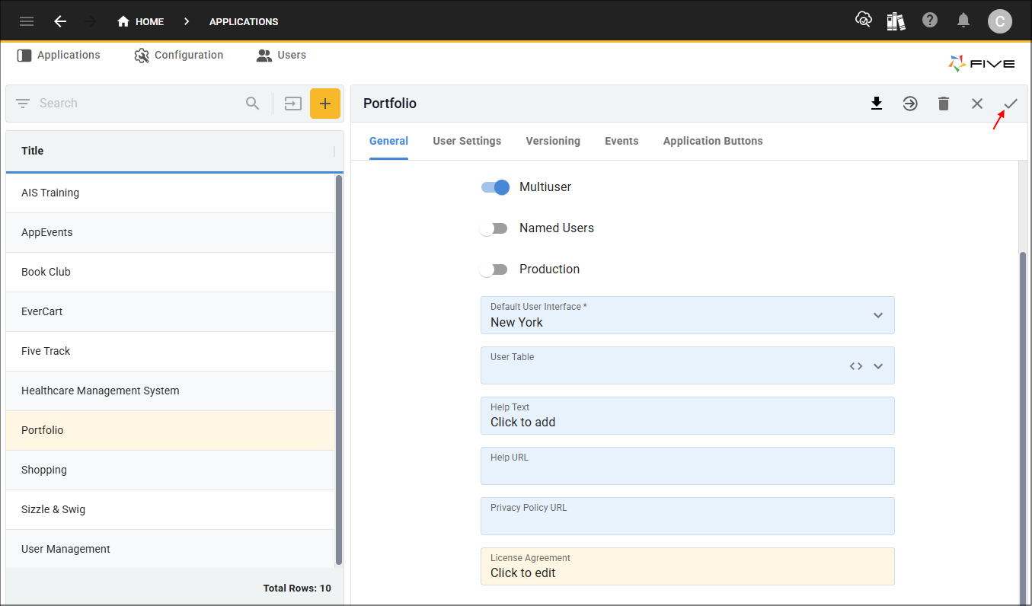Select Healthcare Management System in list
This screenshot has height=606, width=1032.
click(x=101, y=391)
